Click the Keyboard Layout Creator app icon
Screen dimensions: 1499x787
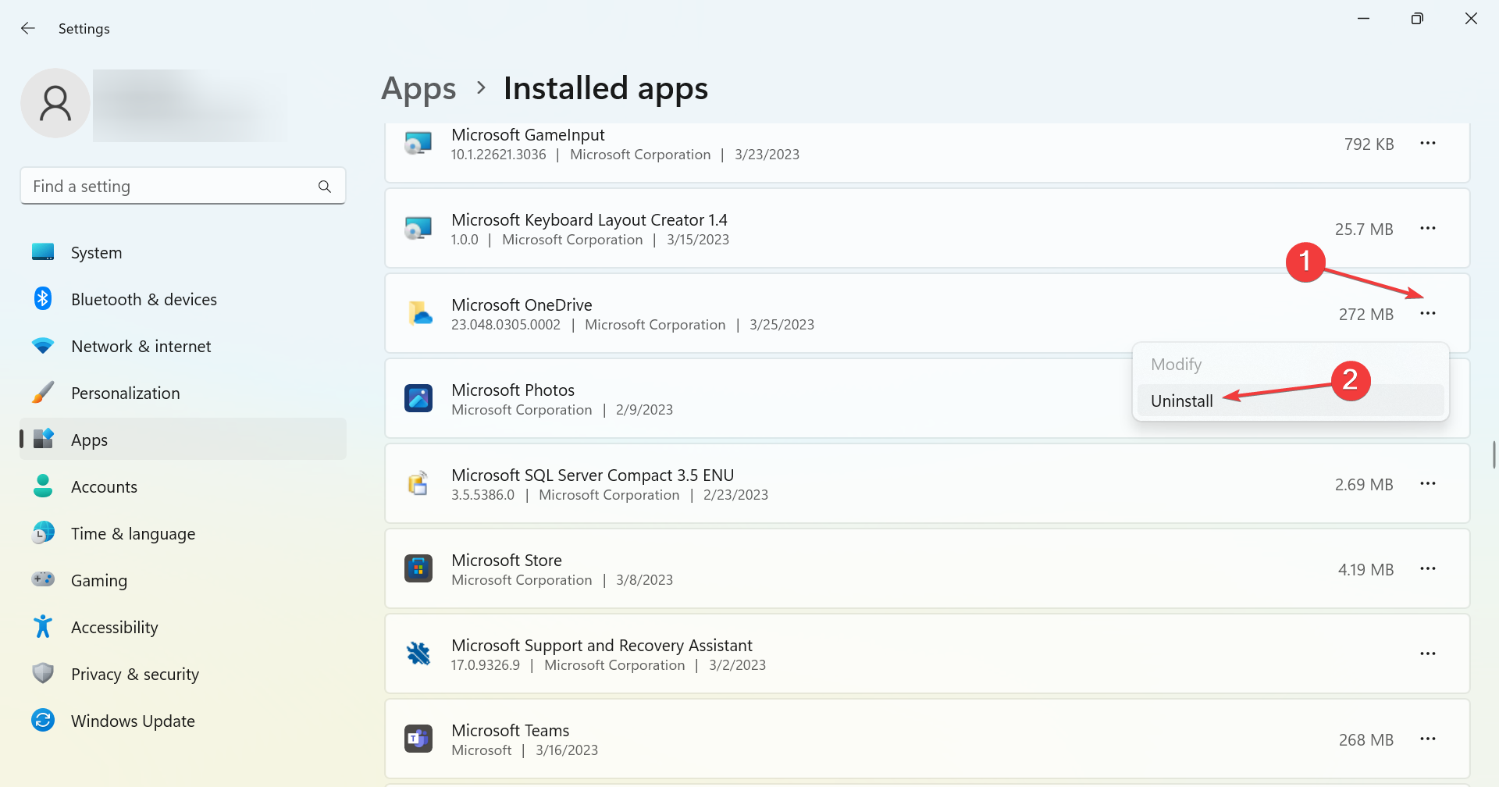(x=418, y=229)
